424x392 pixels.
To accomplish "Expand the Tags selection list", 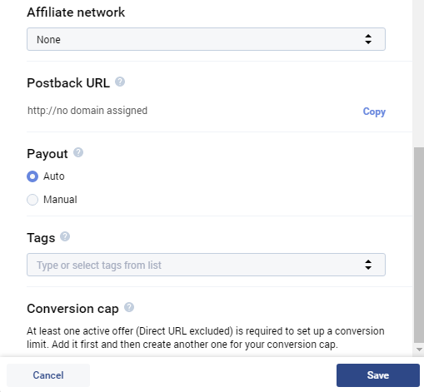I will pyautogui.click(x=206, y=265).
